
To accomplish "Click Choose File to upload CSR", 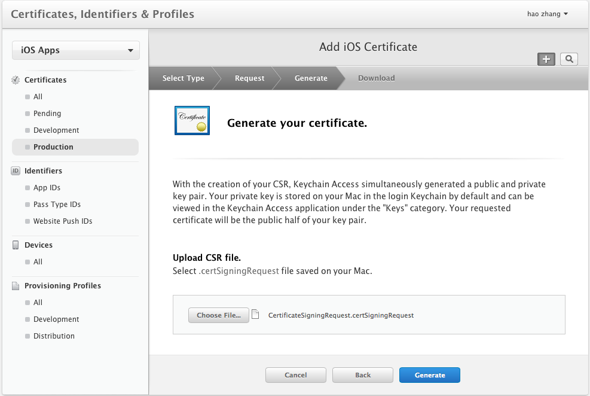I will pos(218,315).
